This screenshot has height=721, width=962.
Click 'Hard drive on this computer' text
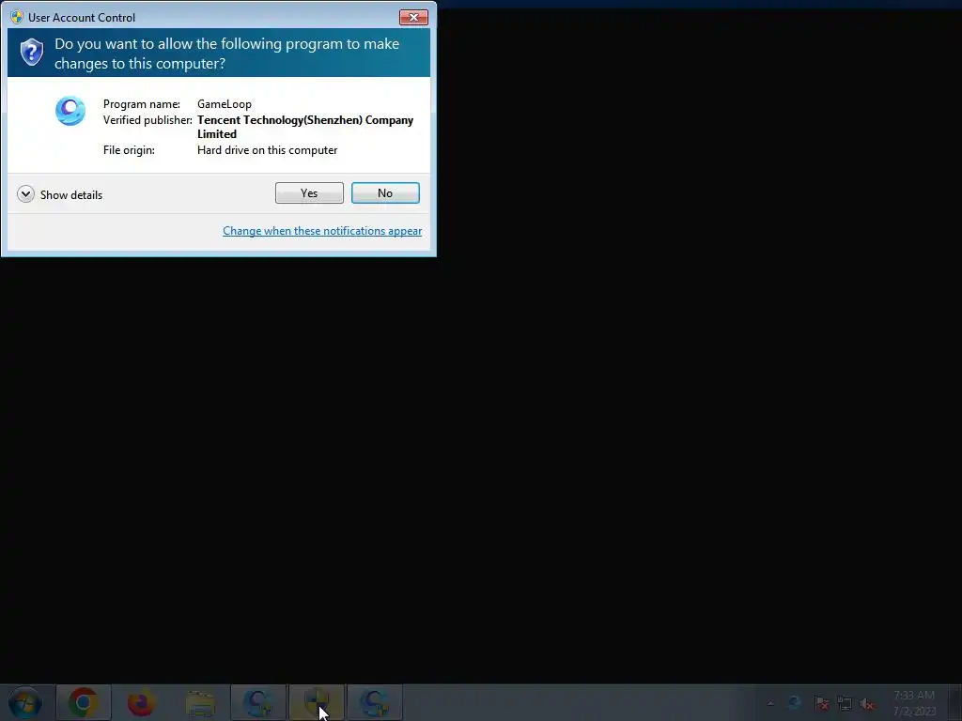point(267,150)
